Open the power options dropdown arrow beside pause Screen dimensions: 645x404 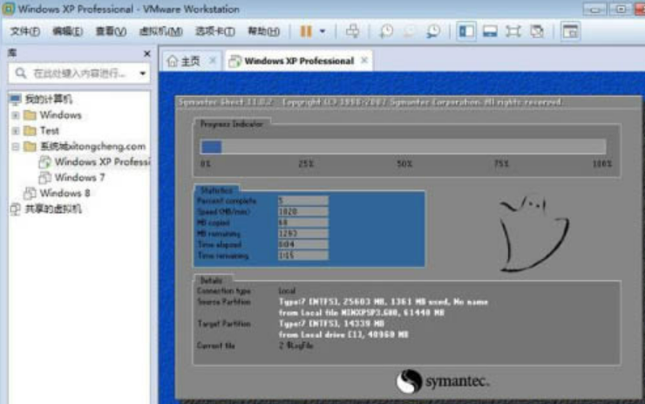(x=322, y=31)
